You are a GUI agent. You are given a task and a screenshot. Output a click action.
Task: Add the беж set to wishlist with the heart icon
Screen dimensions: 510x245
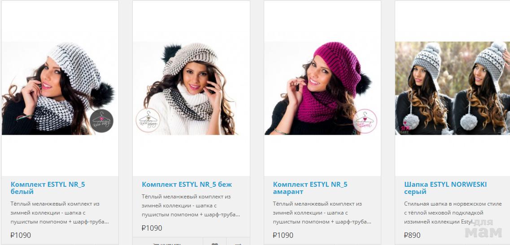click(x=215, y=242)
